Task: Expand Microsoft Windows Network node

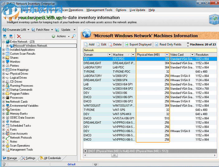Action: (x=7, y=46)
